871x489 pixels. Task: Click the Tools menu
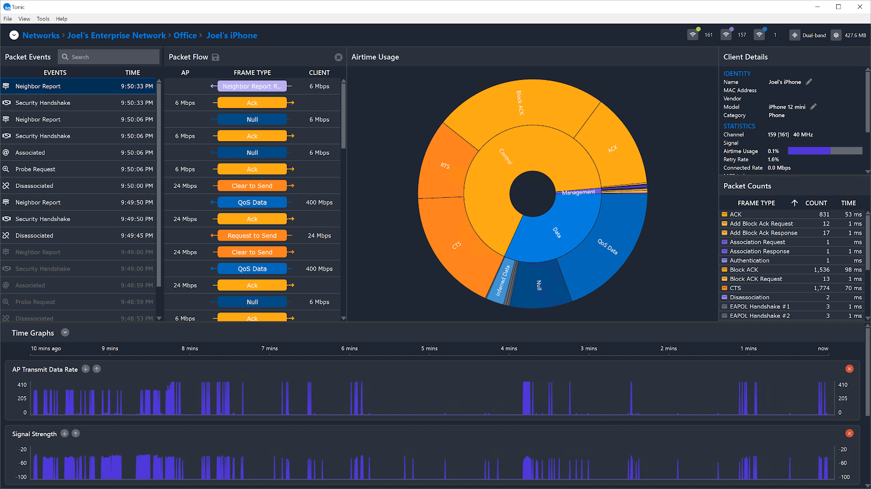coord(43,18)
